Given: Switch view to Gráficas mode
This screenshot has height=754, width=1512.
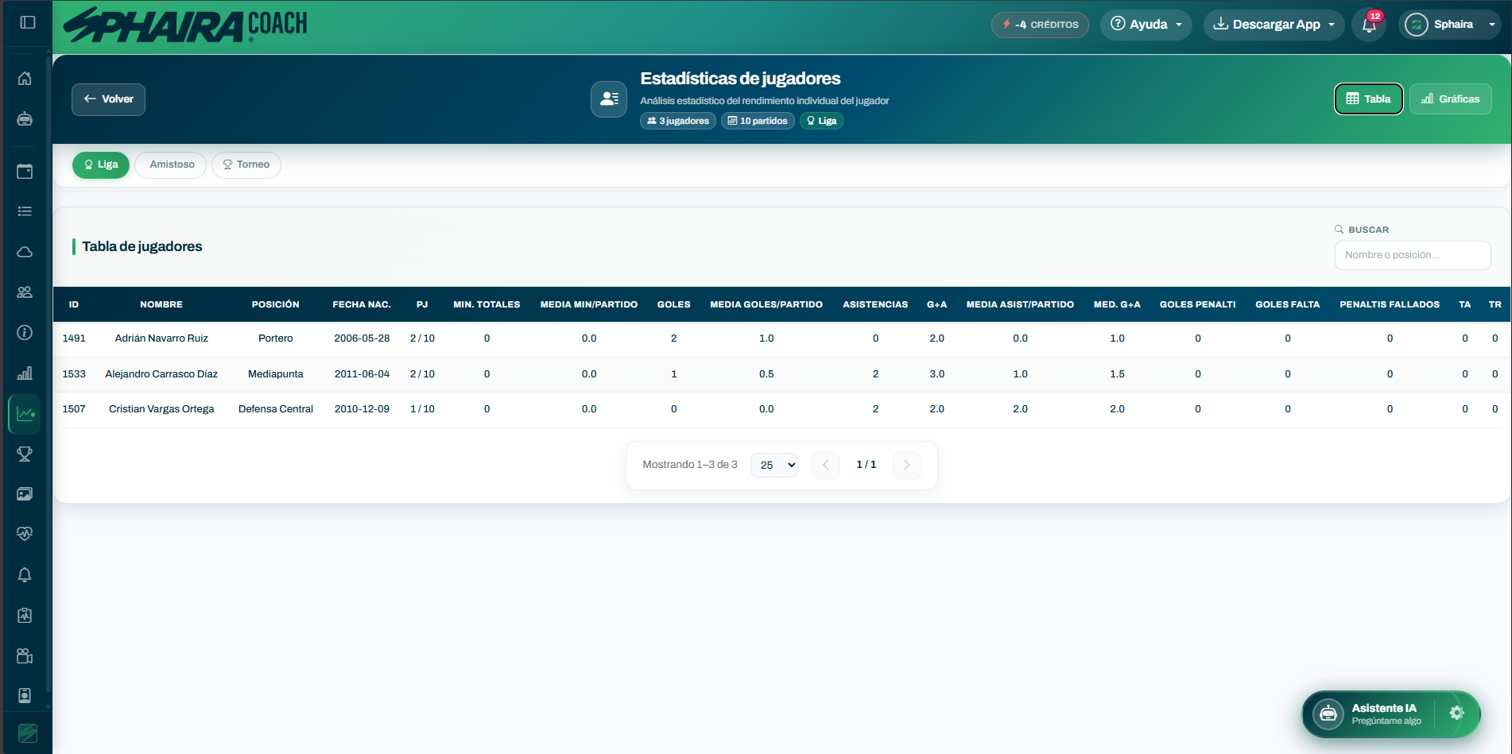Looking at the screenshot, I should click(x=1450, y=99).
